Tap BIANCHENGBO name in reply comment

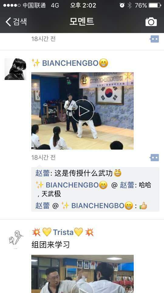(72, 185)
